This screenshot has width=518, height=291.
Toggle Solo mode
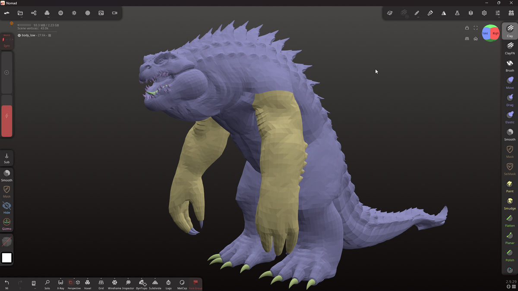pyautogui.click(x=47, y=284)
